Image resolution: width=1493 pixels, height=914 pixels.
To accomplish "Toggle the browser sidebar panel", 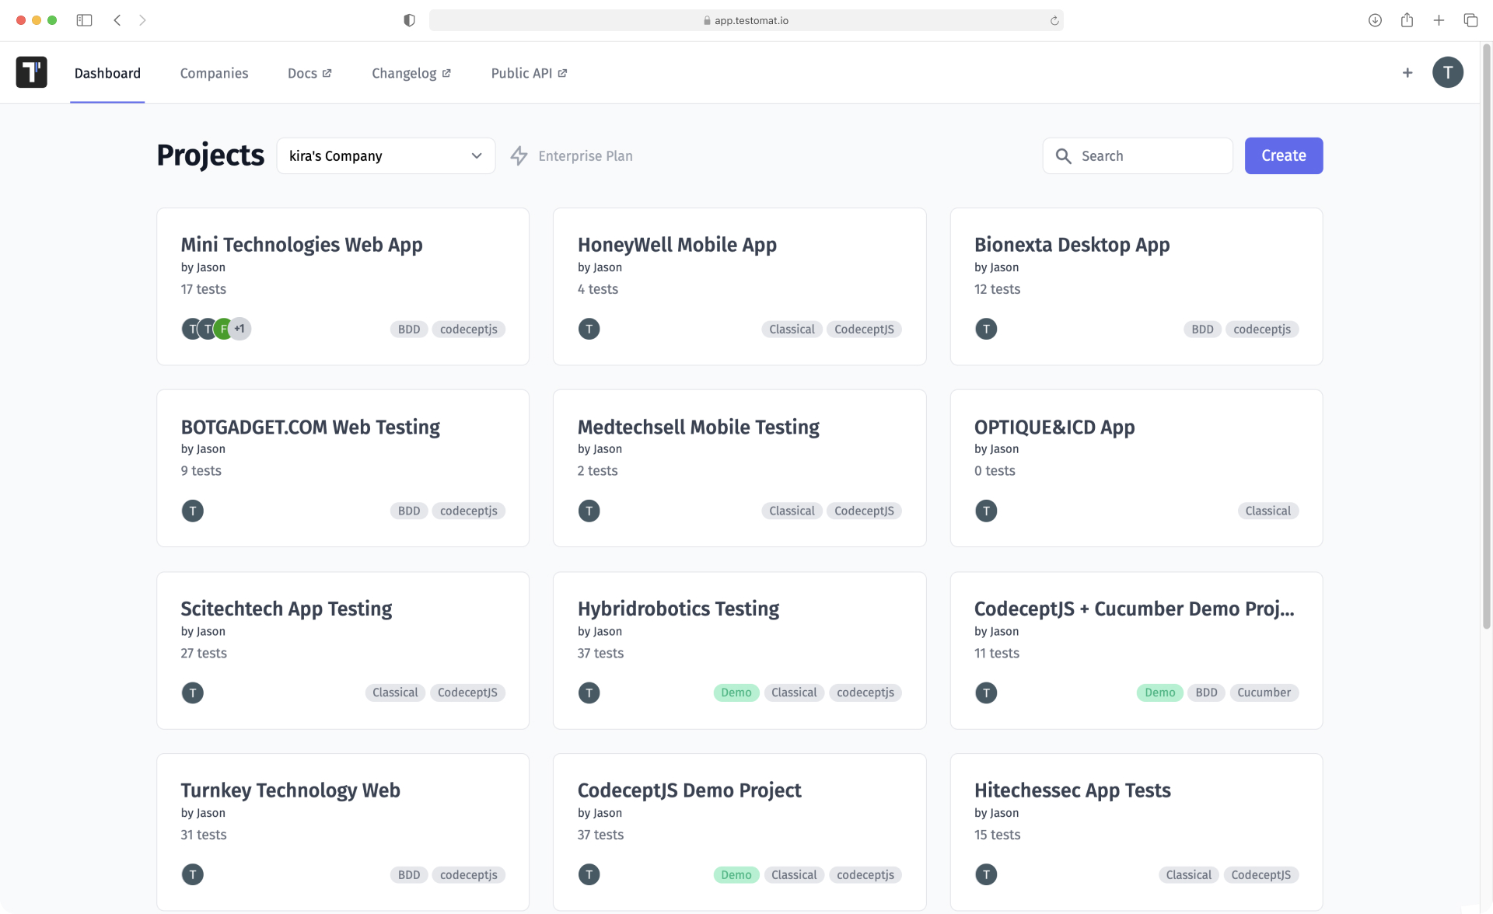I will [x=84, y=20].
